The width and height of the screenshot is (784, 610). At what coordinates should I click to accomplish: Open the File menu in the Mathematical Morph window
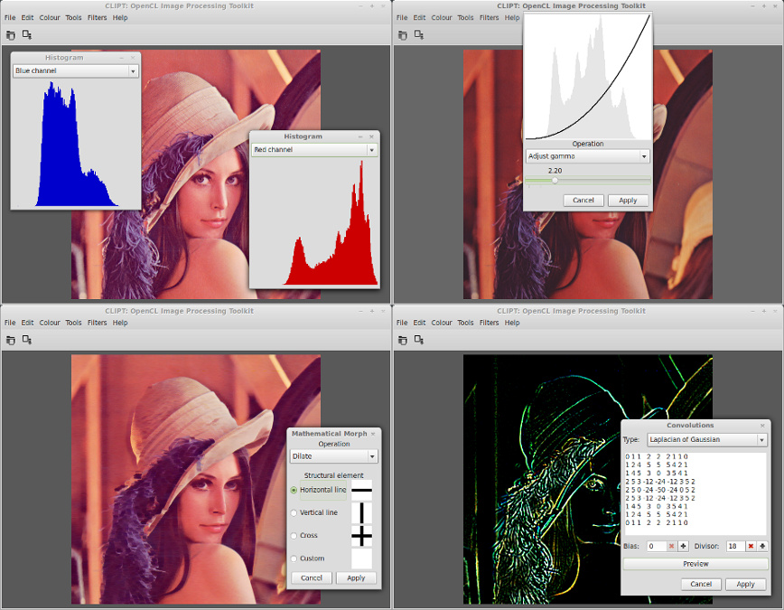10,323
